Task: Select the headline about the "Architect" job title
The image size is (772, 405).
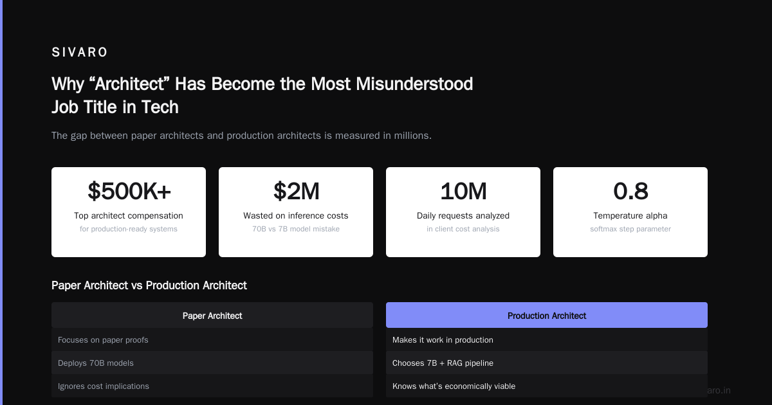Action: [262, 95]
